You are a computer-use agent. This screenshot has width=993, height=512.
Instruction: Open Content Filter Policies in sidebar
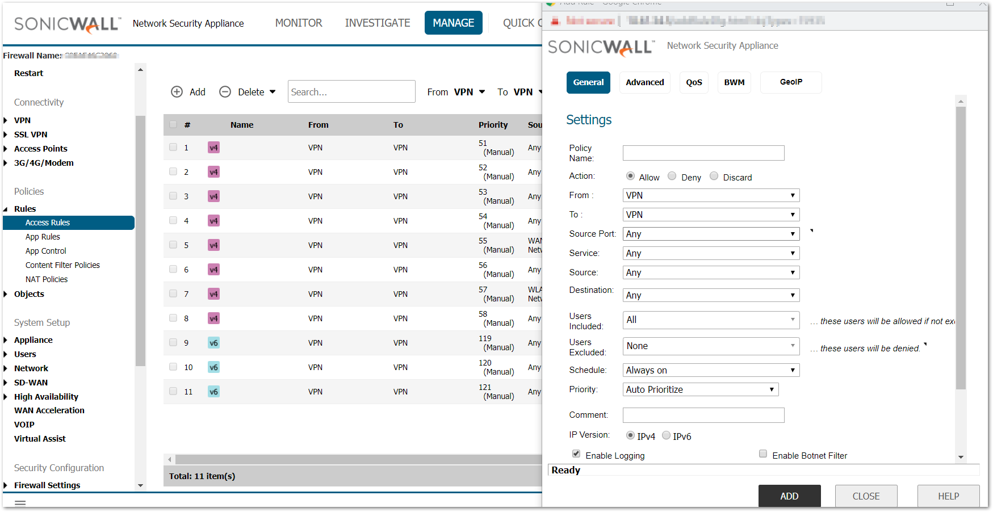pos(62,265)
